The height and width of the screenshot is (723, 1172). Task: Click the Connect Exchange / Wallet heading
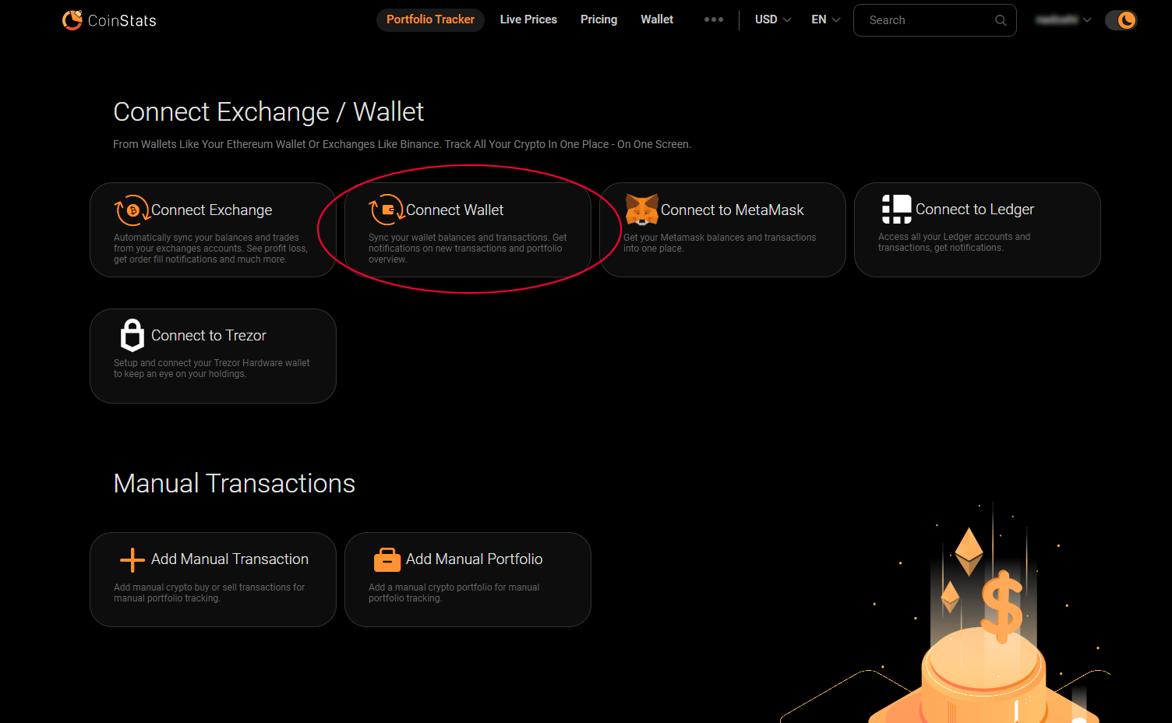(269, 112)
